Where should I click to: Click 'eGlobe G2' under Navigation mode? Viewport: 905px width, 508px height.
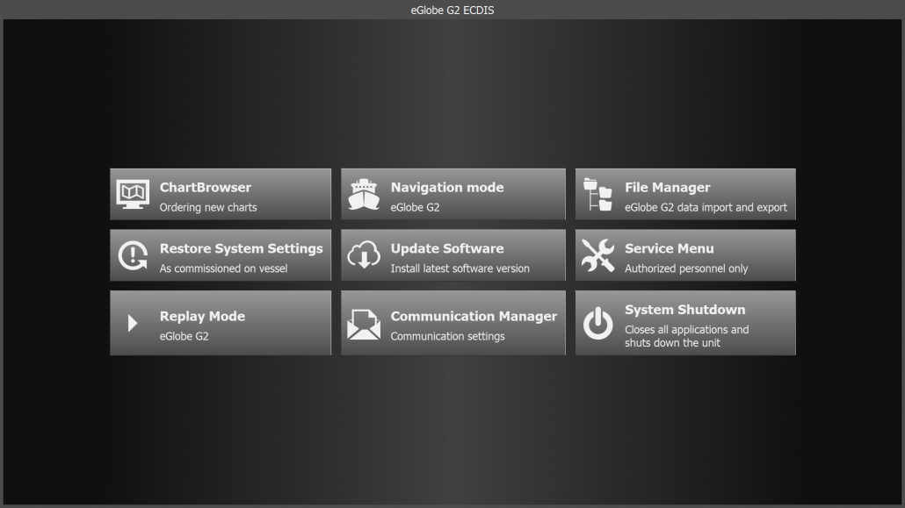(415, 208)
